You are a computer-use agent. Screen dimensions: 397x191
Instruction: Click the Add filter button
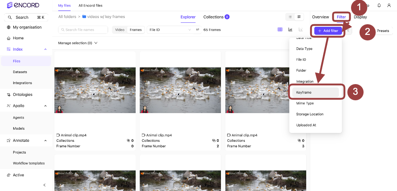click(328, 30)
